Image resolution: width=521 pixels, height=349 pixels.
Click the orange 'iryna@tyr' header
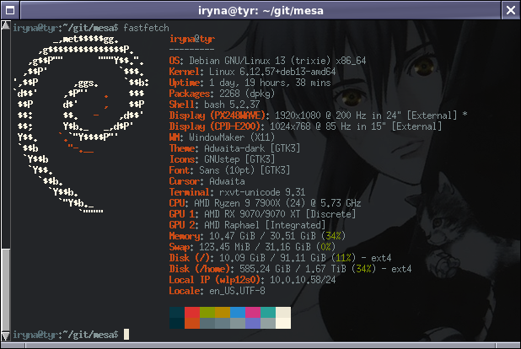192,40
